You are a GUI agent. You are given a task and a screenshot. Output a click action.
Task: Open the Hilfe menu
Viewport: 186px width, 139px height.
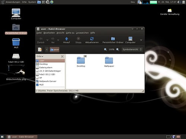pos(93,33)
